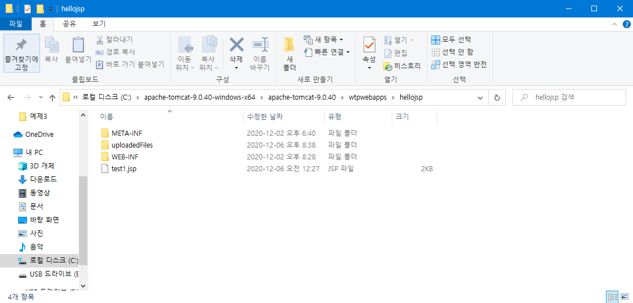Image resolution: width=633 pixels, height=303 pixels.
Task: Switch to large icons view layout
Action: pyautogui.click(x=625, y=297)
